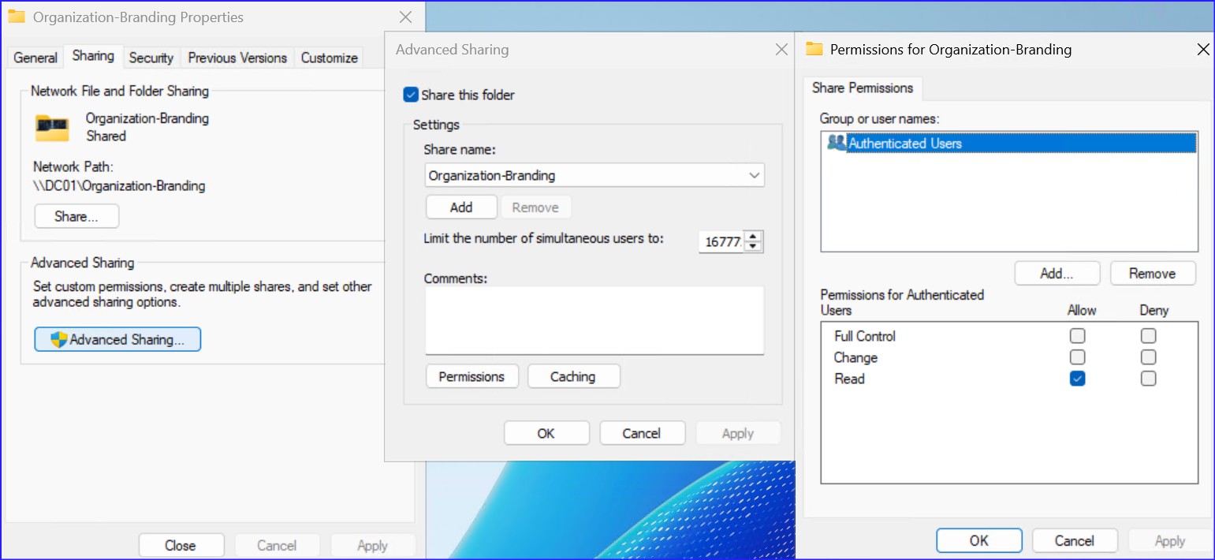Disable the Share this folder checkbox
This screenshot has width=1215, height=560.
click(411, 94)
